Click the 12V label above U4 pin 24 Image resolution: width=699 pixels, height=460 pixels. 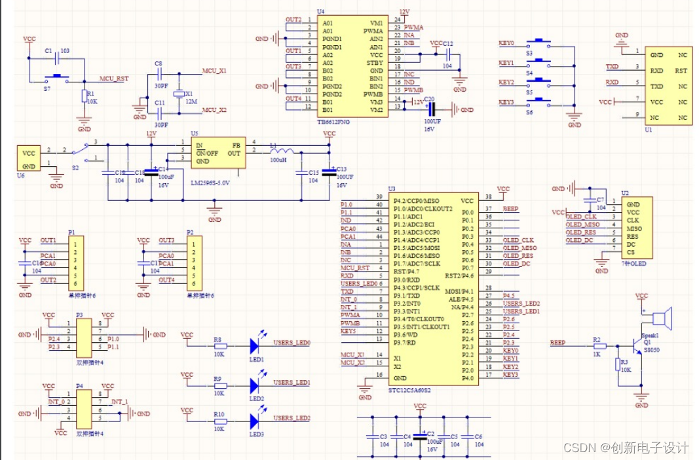pos(404,12)
